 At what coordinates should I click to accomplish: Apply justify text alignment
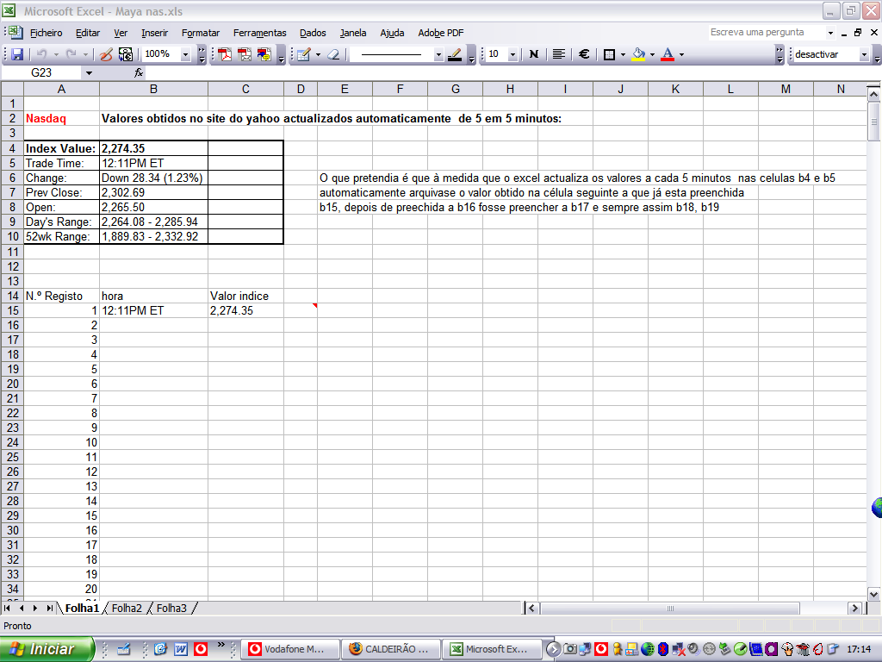pyautogui.click(x=558, y=54)
